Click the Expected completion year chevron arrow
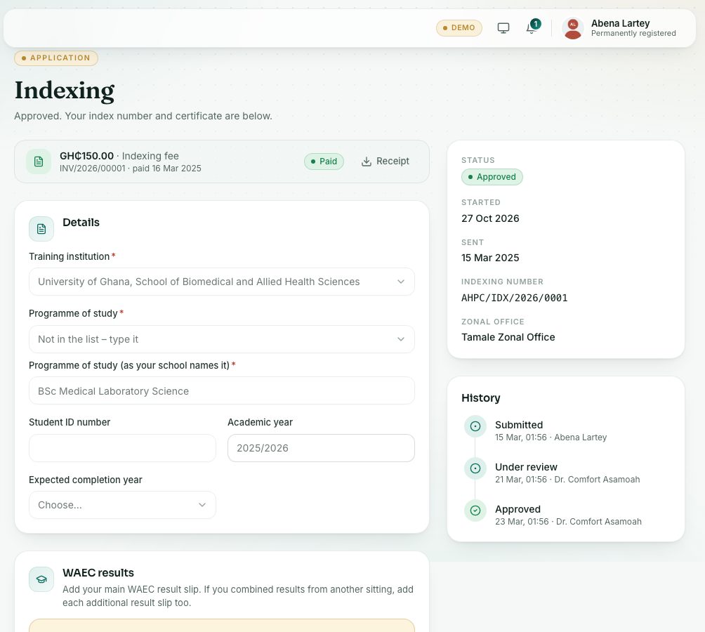 (202, 505)
